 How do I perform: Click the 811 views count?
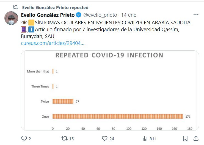pos(153,139)
